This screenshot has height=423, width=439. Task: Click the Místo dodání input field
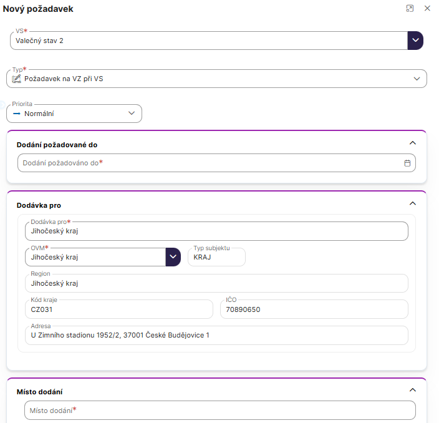click(x=219, y=410)
